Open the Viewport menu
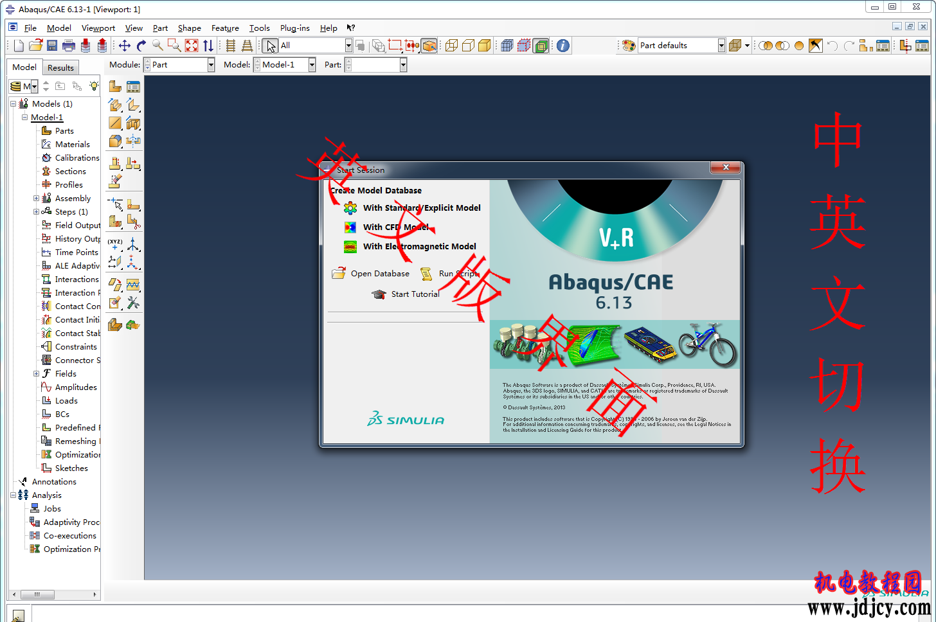The image size is (936, 622). [x=98, y=28]
